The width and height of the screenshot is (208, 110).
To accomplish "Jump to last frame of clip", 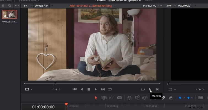I will pyautogui.click(x=103, y=89).
